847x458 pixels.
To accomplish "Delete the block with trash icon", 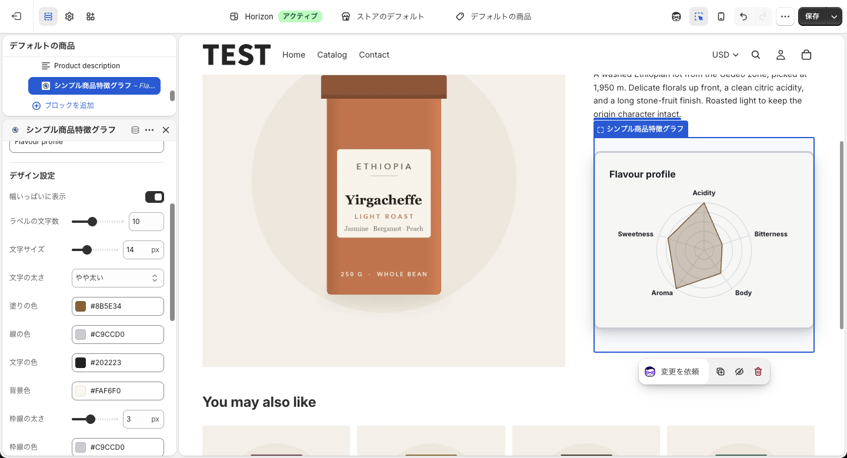I will coord(758,372).
